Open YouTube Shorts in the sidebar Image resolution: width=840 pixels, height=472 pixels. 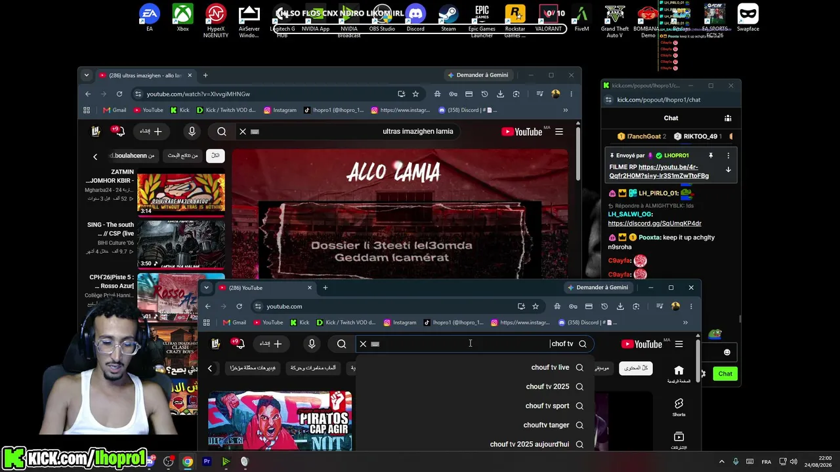pos(679,407)
